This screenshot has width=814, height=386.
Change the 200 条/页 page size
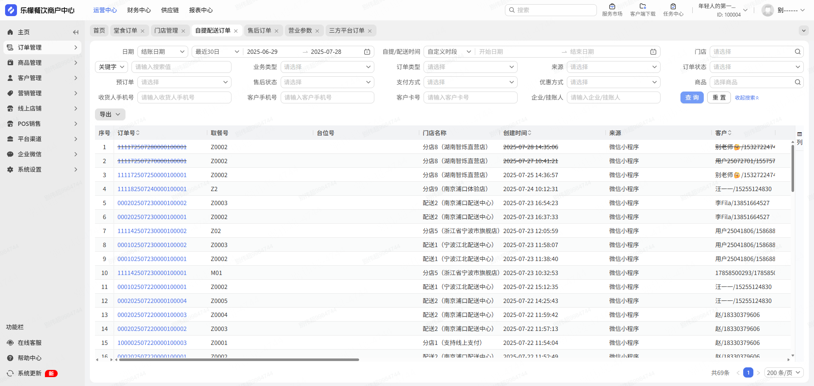(784, 373)
